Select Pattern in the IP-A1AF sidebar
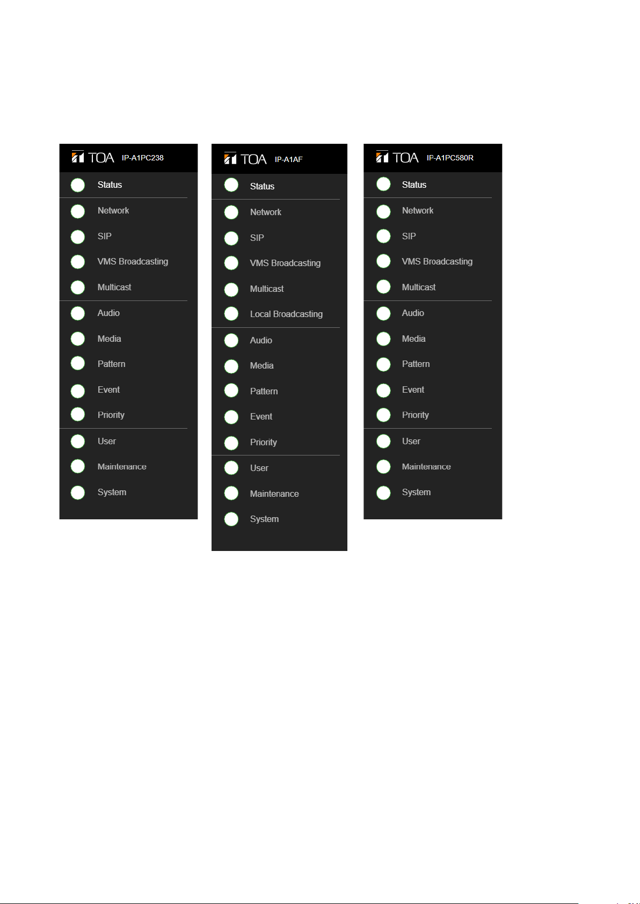Image resolution: width=640 pixels, height=904 pixels. coord(264,391)
